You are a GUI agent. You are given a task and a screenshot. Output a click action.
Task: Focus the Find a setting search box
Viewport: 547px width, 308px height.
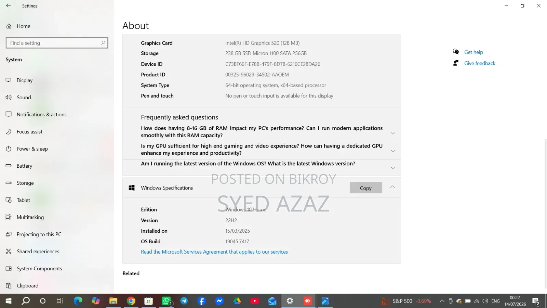(57, 43)
